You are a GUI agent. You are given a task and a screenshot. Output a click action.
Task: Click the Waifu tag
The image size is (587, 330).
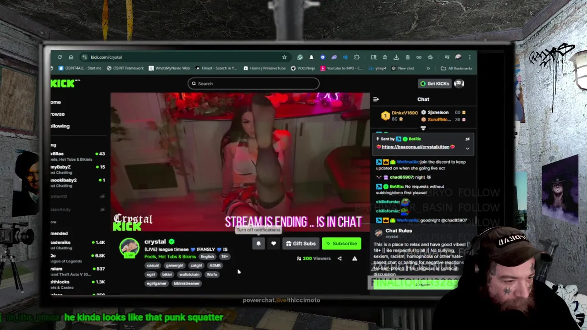[212, 275]
